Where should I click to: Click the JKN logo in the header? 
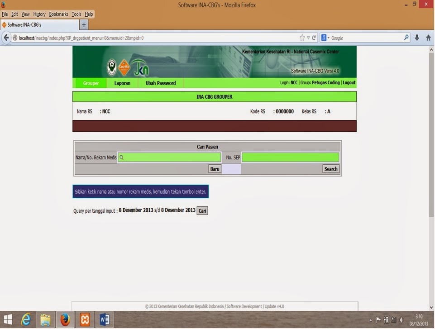tap(140, 67)
